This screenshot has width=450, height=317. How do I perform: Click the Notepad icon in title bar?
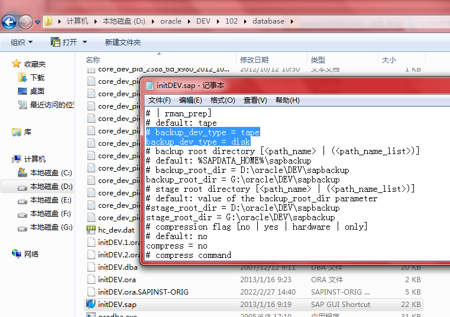coord(149,86)
